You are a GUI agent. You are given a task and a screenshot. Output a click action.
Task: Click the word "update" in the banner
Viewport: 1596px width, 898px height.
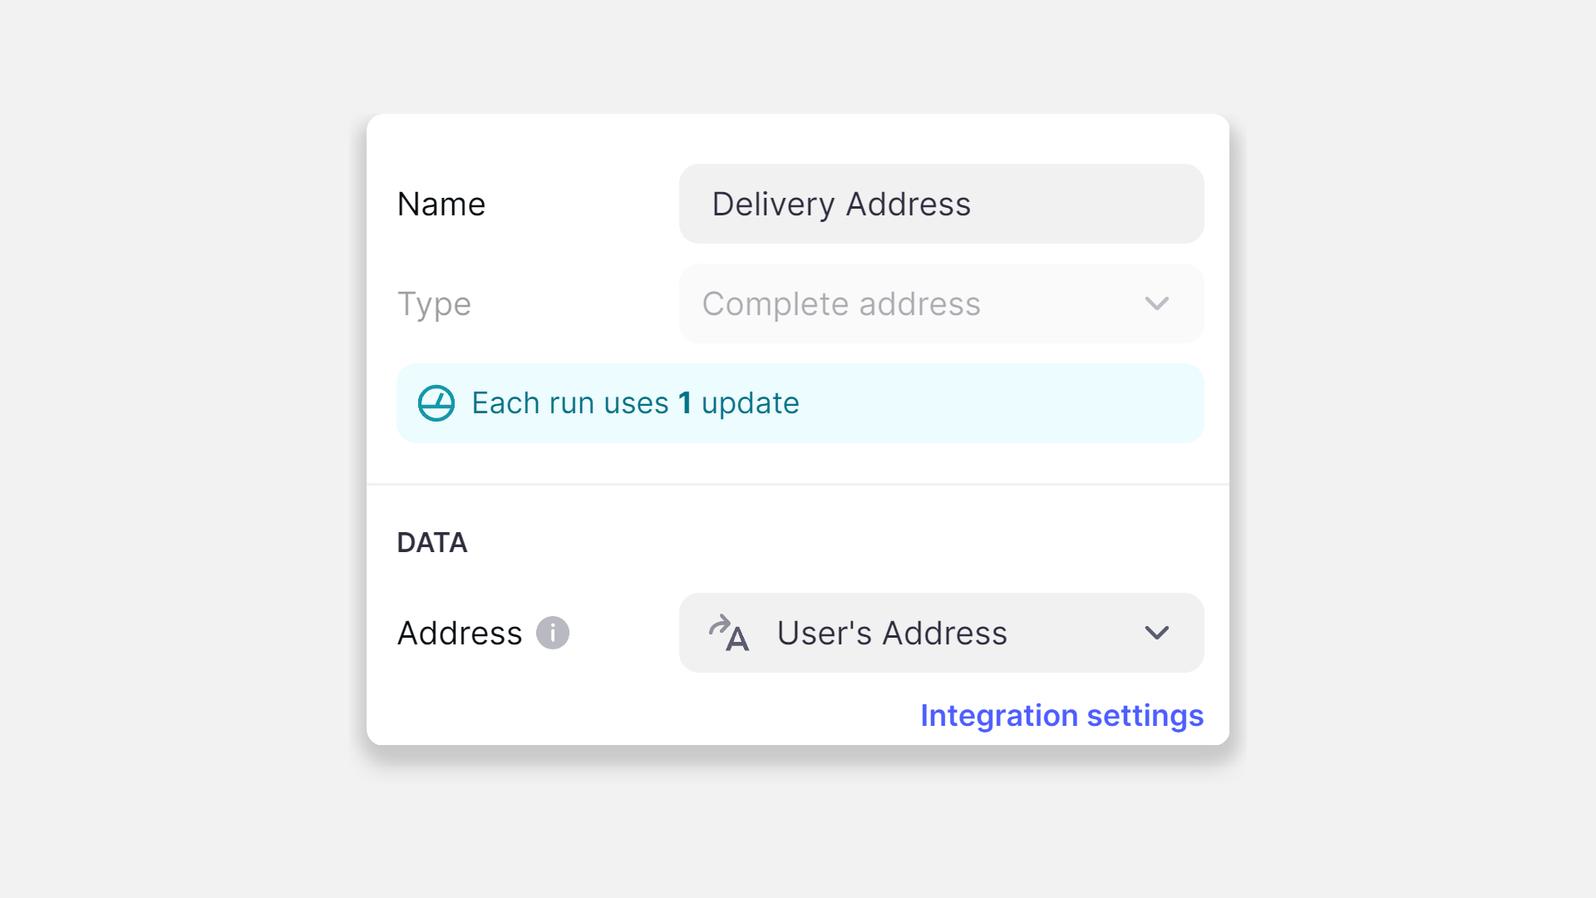750,403
